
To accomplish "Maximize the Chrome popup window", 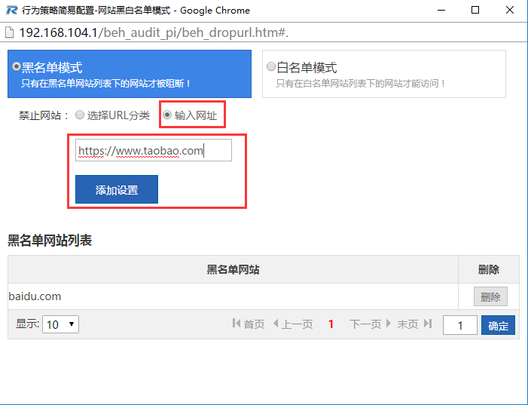I will pos(475,11).
